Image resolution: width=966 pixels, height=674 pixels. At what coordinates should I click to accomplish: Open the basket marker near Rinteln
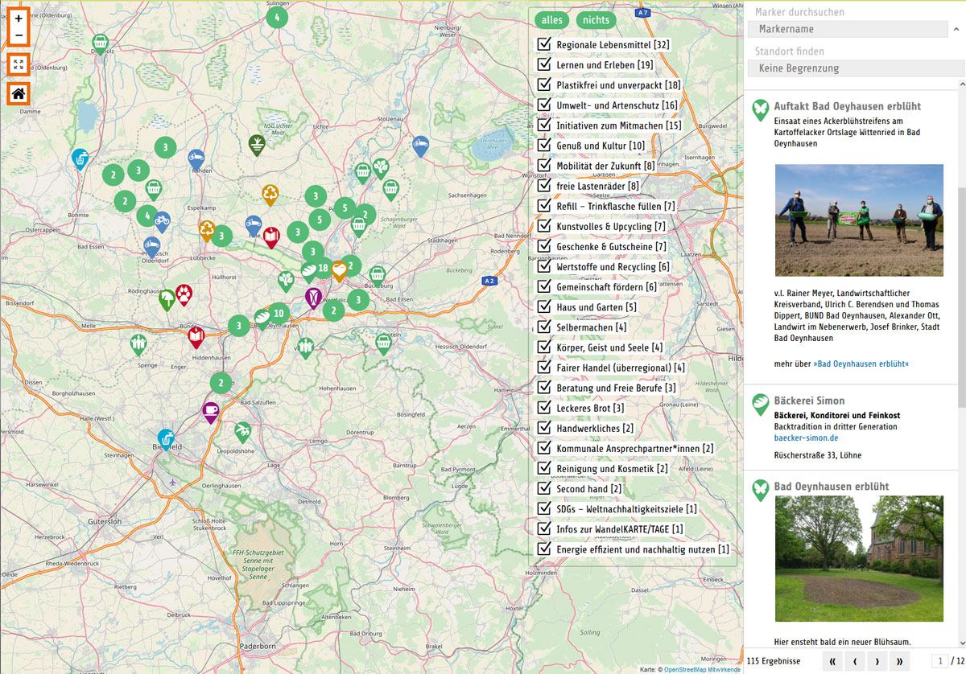click(383, 343)
